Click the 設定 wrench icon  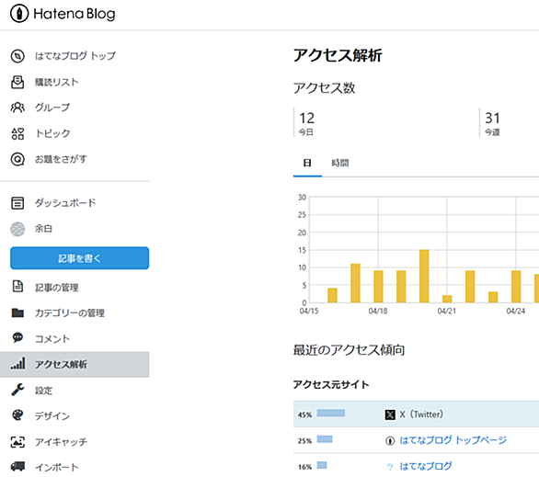coord(17,390)
